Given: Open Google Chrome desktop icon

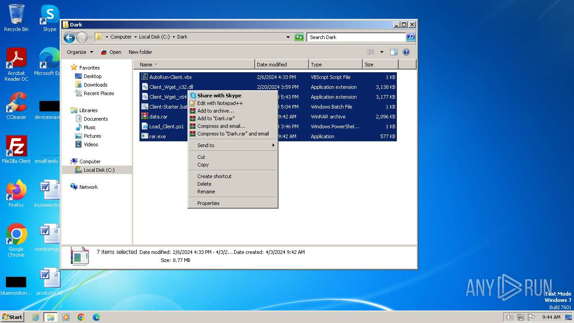Looking at the screenshot, I should coord(16,240).
